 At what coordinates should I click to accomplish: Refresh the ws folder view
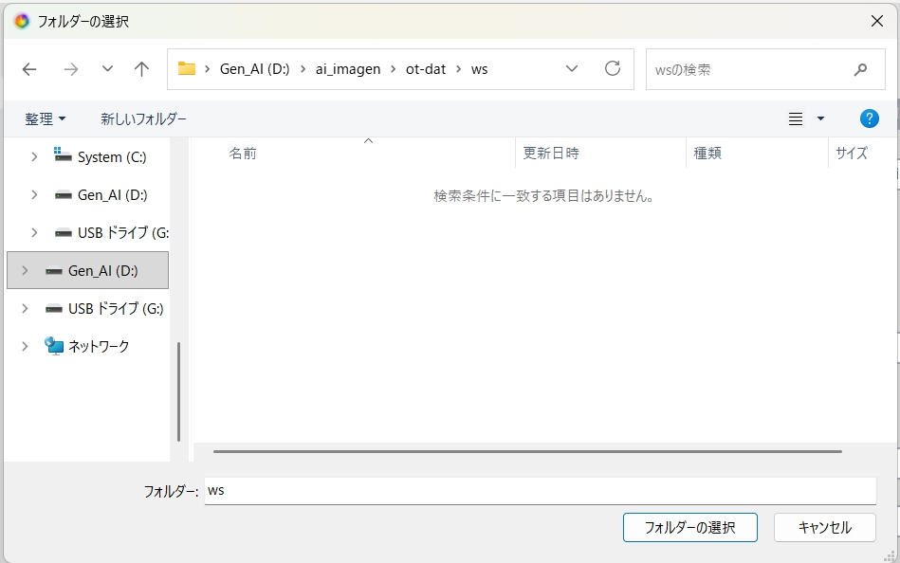coord(613,69)
